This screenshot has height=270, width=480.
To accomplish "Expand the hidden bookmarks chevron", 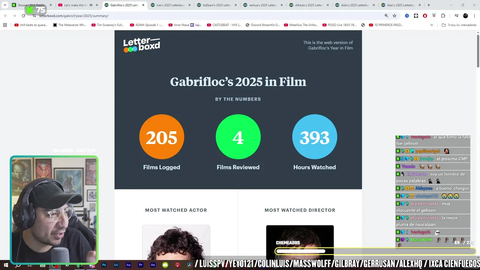I will [432, 25].
